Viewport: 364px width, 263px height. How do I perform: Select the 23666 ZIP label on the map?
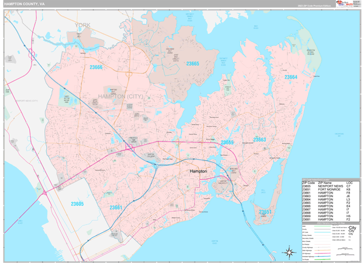pos(97,67)
